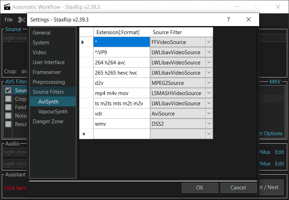Click the red 'Click here' assistant text
289x200 pixels.
[15, 188]
